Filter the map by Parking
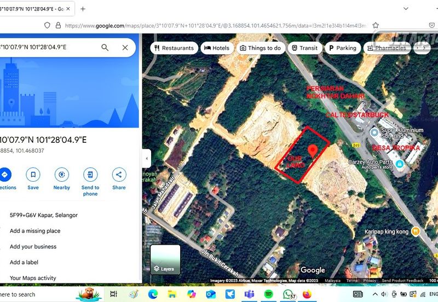The height and width of the screenshot is (302, 438). [342, 48]
